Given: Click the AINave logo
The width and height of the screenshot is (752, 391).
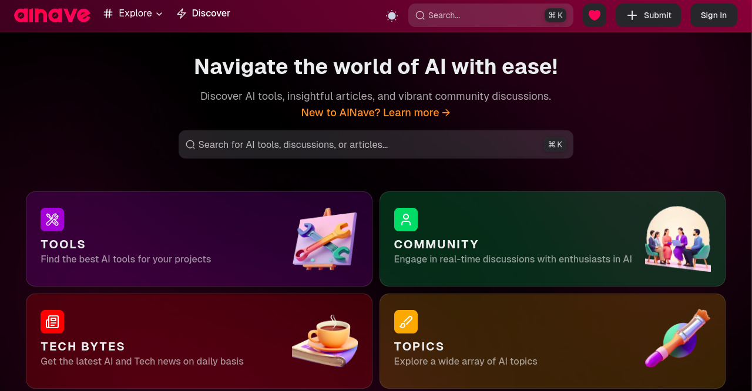Looking at the screenshot, I should (52, 15).
